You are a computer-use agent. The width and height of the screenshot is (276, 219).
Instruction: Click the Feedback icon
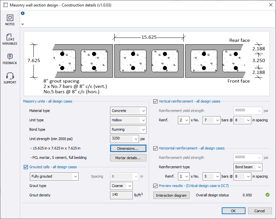coord(10,57)
